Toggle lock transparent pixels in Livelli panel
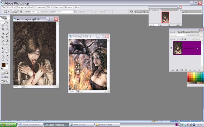Screen dimensions: 204x127 tap(177, 39)
